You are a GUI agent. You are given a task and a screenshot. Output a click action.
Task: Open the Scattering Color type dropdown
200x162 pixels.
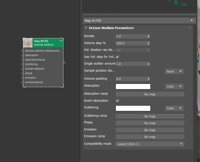point(174,108)
